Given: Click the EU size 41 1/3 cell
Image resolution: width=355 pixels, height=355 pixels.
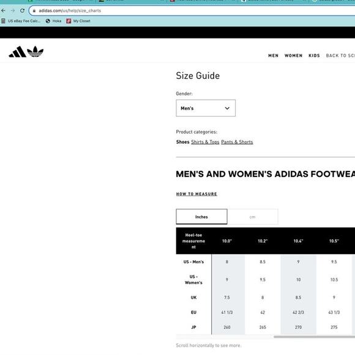Looking at the screenshot, I should click(x=227, y=312).
